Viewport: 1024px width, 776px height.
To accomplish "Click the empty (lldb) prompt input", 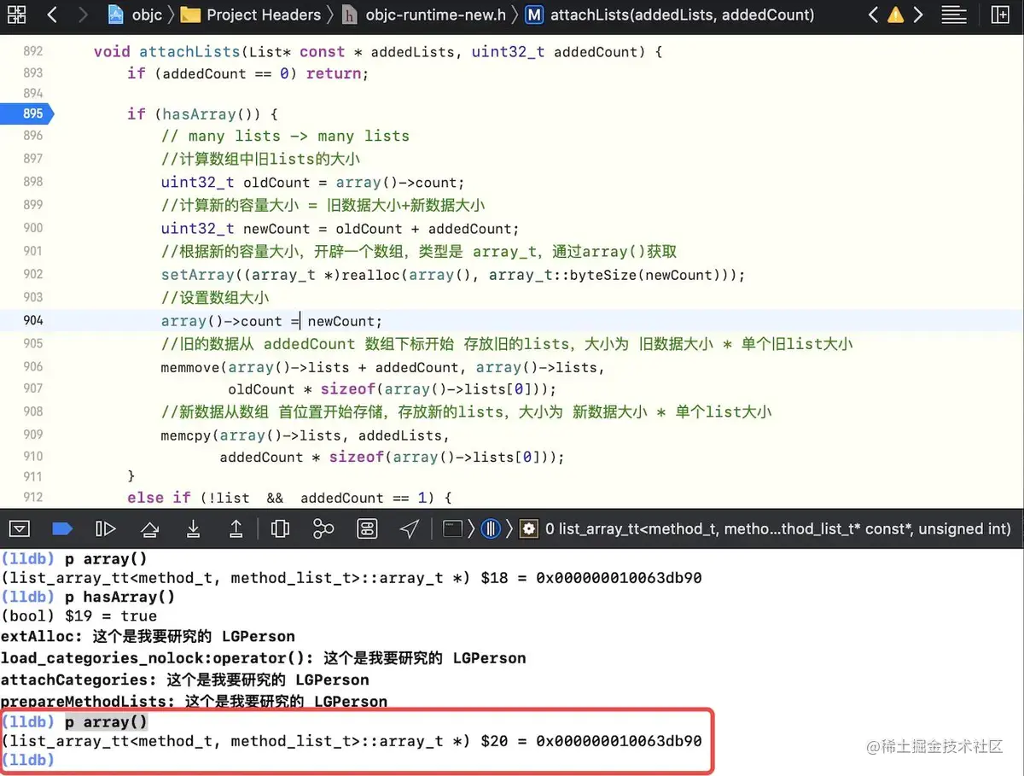I will pos(28,760).
